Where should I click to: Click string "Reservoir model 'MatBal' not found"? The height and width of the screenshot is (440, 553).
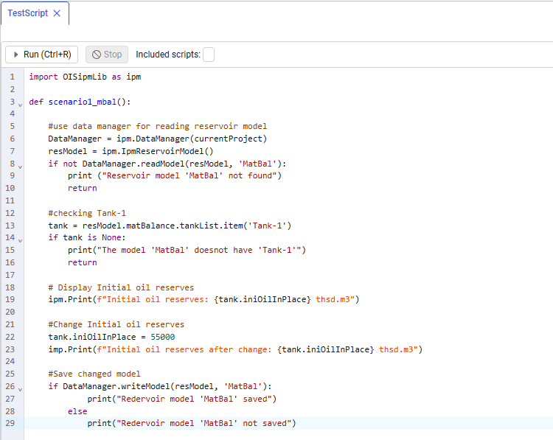click(189, 175)
